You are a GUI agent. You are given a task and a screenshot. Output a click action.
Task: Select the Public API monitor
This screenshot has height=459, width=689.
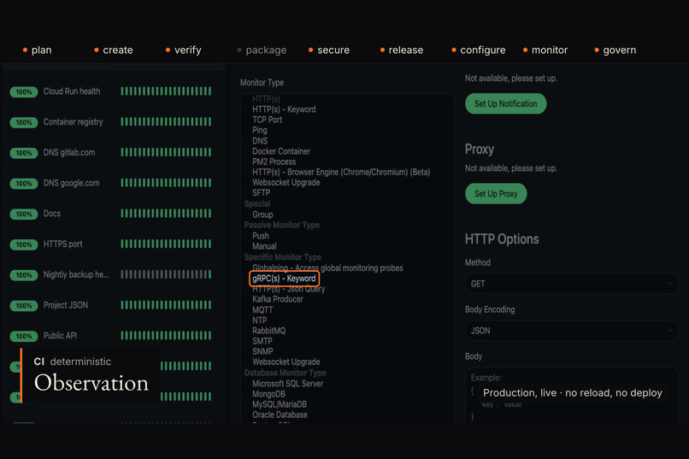[111, 336]
